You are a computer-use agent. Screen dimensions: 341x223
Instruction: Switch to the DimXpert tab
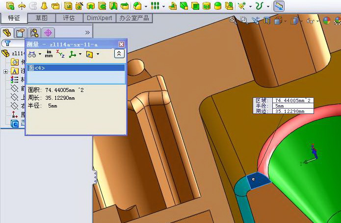100,18
